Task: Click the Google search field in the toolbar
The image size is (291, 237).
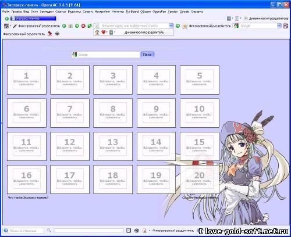Action: point(258,26)
